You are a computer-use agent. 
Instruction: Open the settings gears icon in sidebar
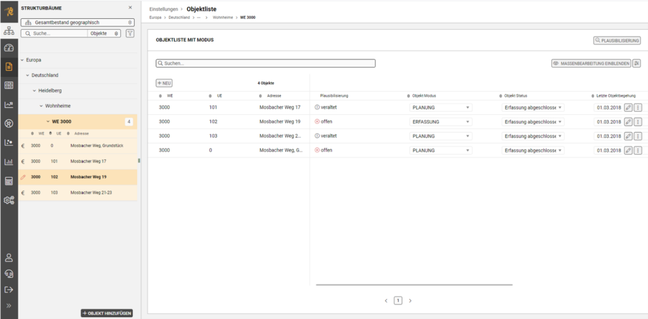9,200
